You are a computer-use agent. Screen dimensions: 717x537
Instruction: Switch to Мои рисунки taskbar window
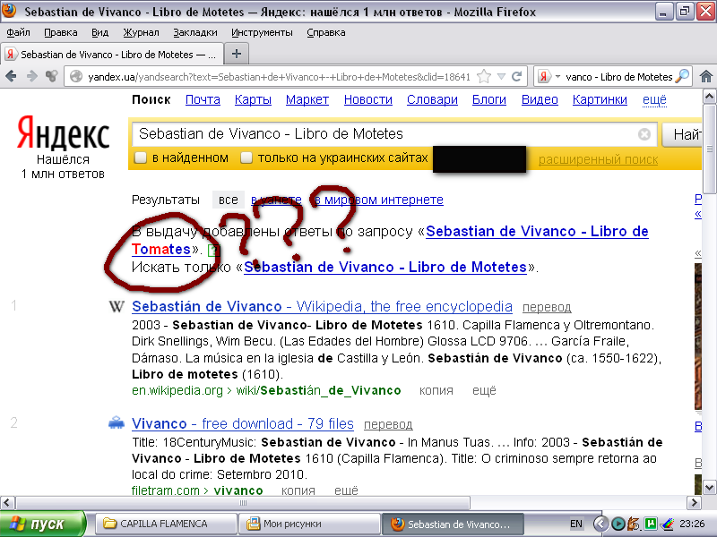309,524
